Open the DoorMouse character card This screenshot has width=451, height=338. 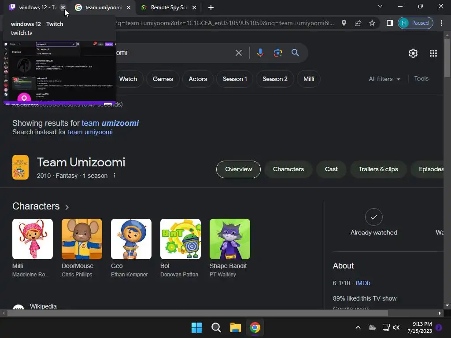click(81, 248)
